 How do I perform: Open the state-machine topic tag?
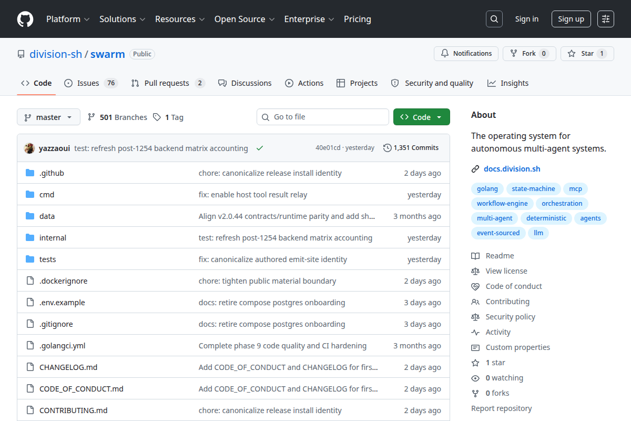coord(533,189)
